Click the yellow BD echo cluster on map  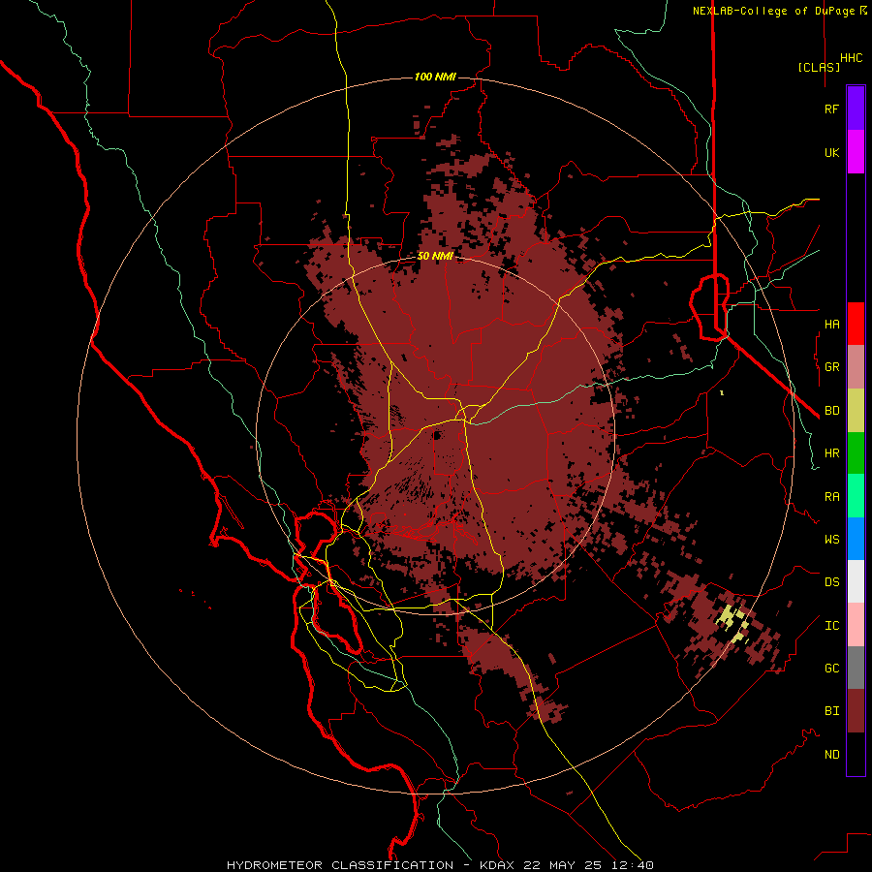pos(733,623)
